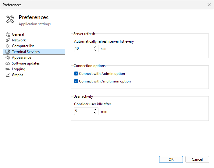
Task: Click the General gear icon in sidebar
Action: coord(8,34)
